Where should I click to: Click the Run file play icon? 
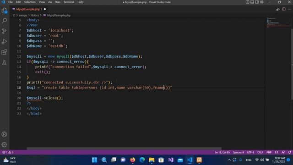(x=278, y=9)
